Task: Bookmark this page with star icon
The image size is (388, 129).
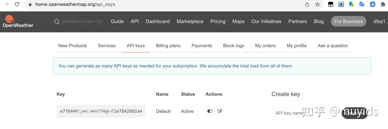Action: pos(317,4)
